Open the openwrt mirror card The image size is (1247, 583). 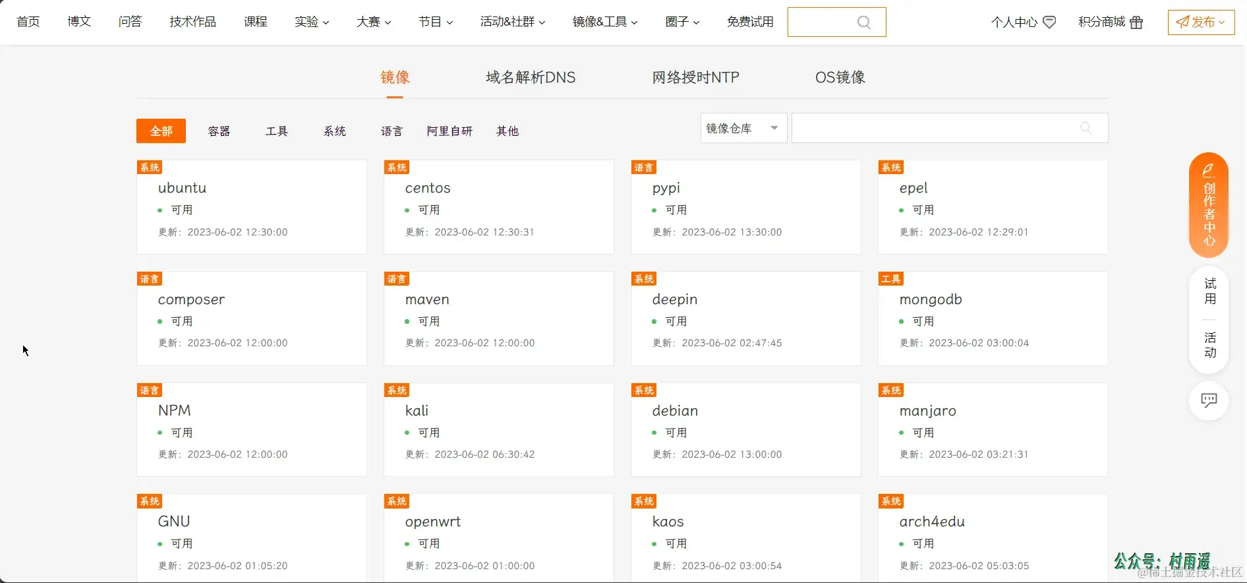coord(498,538)
